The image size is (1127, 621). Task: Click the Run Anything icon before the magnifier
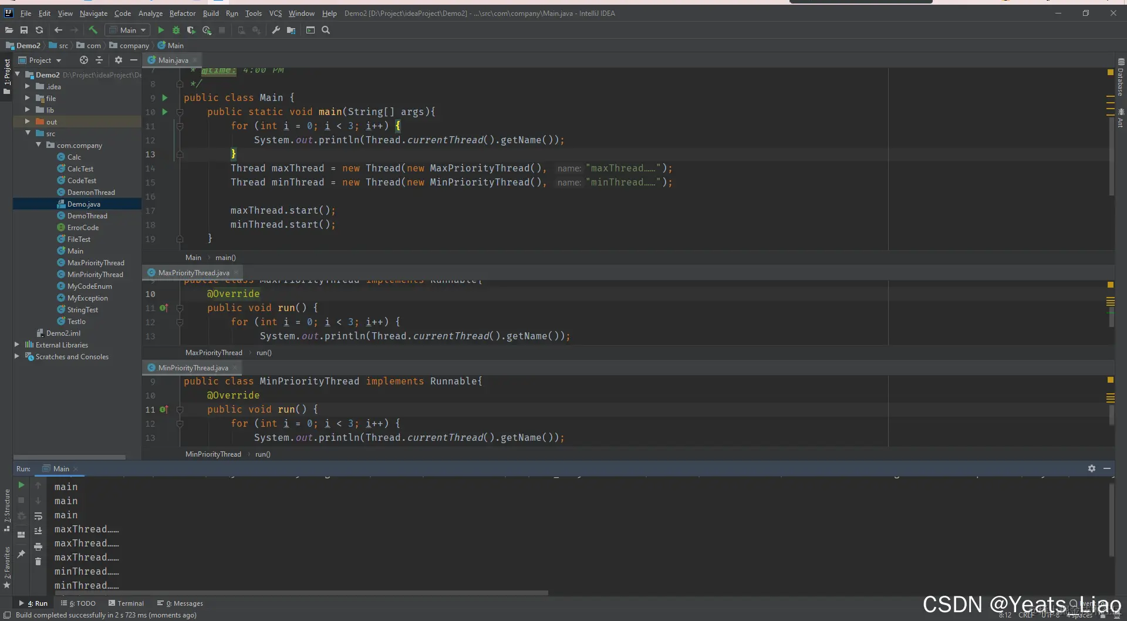click(311, 30)
